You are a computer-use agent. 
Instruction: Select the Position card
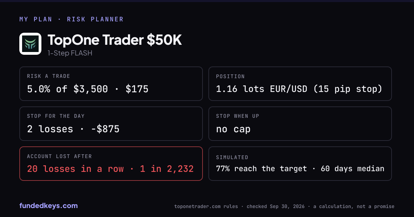tap(300, 84)
